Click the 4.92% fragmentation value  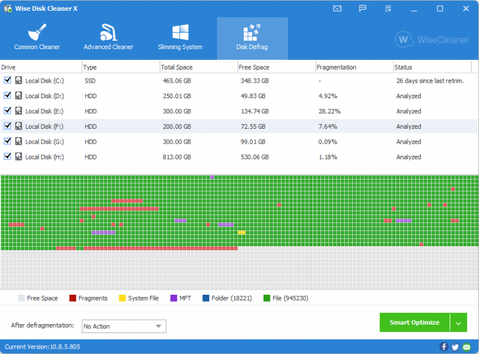click(328, 96)
